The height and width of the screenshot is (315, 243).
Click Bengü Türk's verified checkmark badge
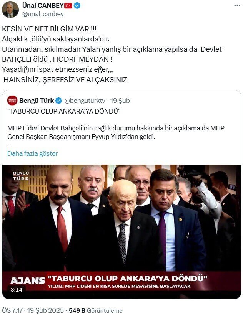(x=58, y=101)
